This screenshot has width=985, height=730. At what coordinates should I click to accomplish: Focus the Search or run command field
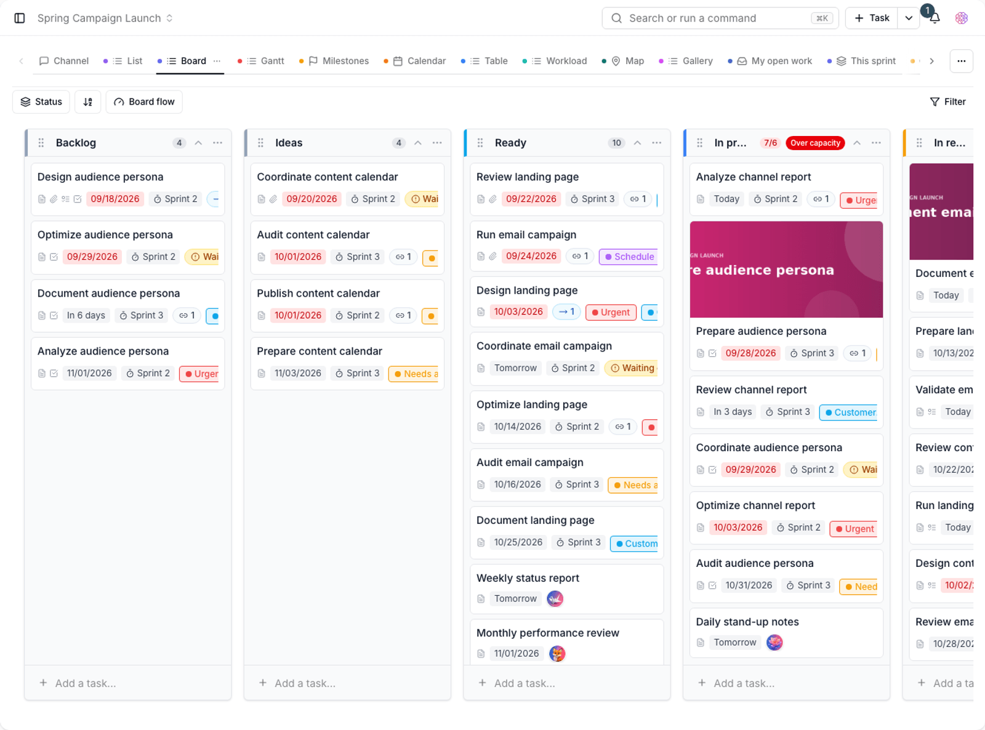[x=720, y=18]
